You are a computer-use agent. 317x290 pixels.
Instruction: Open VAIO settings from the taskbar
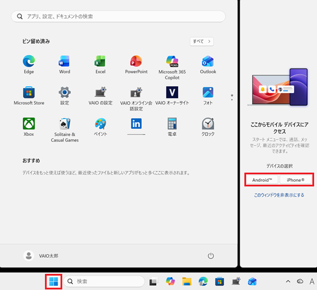pyautogui.click(x=236, y=281)
